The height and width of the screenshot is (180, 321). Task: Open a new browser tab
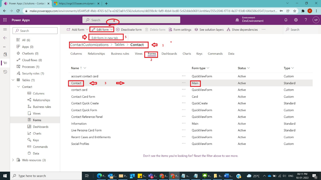click(x=106, y=3)
